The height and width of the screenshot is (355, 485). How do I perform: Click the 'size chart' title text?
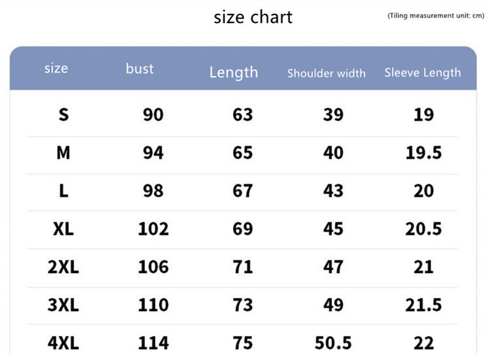253,16
